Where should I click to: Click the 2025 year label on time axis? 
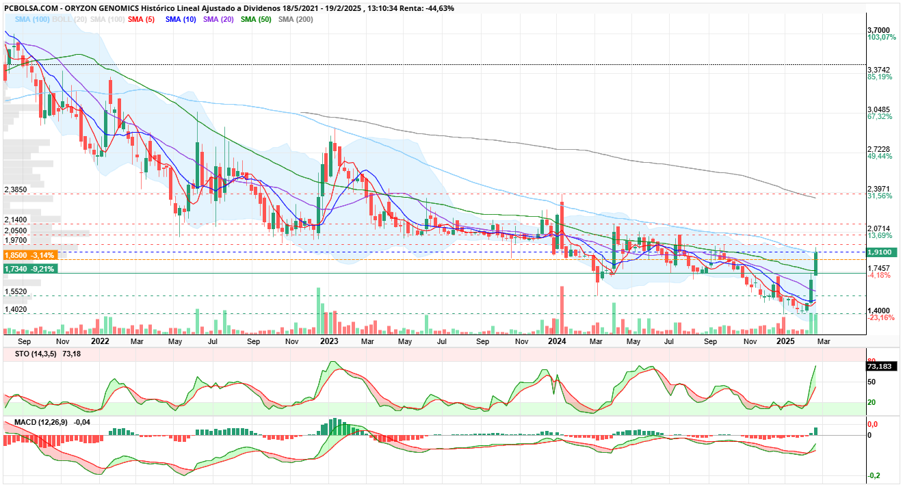[785, 341]
